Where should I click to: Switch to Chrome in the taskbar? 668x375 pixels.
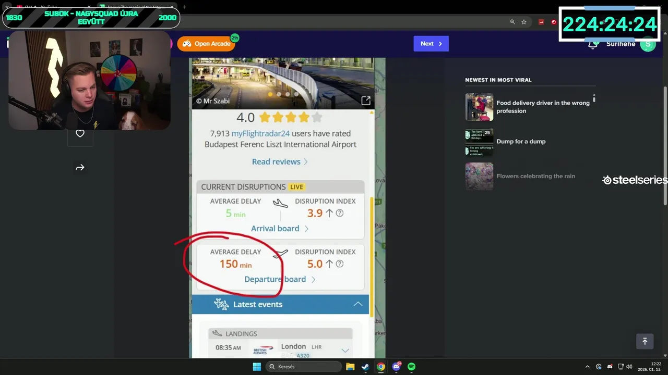(x=381, y=367)
